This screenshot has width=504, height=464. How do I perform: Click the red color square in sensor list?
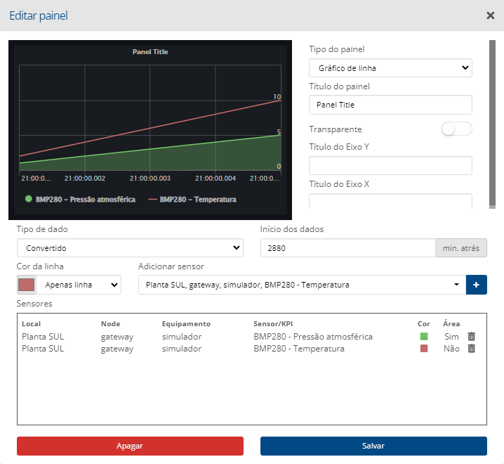click(423, 349)
